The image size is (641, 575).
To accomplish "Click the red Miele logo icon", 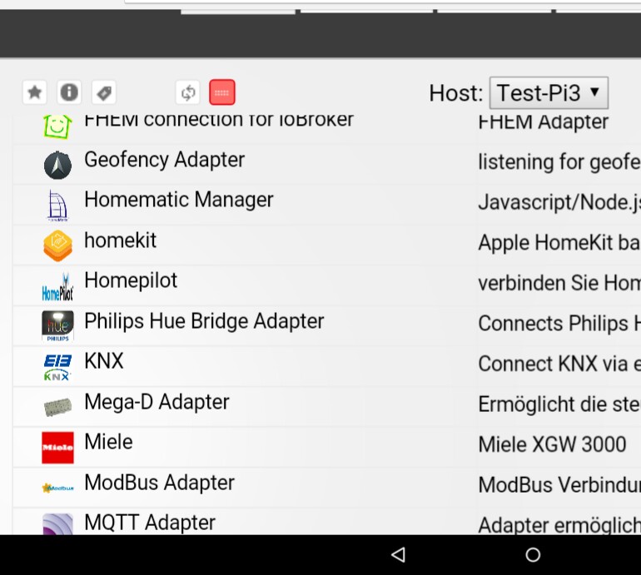I will pyautogui.click(x=57, y=448).
